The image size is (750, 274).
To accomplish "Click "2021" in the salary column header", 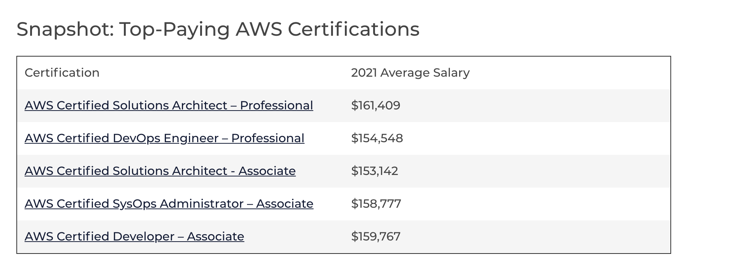I will (364, 73).
